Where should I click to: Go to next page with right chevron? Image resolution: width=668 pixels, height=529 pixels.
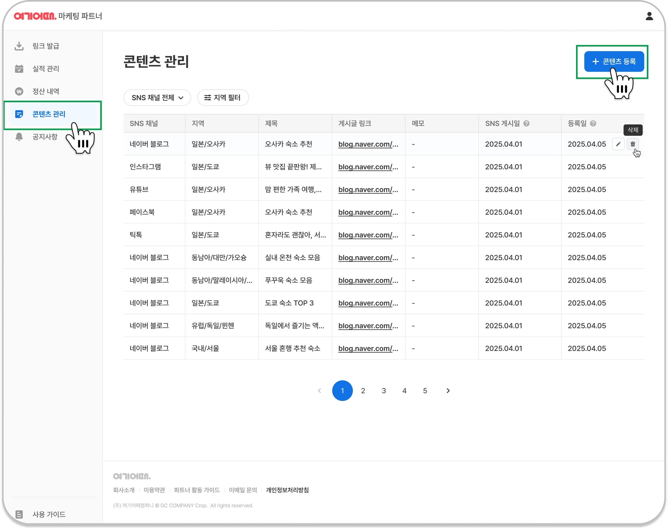(x=448, y=391)
